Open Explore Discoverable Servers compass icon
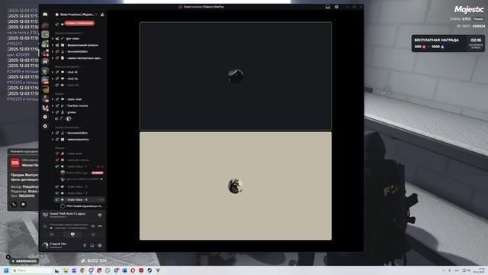Screen dimensions: 488x275 pyautogui.click(x=46, y=126)
